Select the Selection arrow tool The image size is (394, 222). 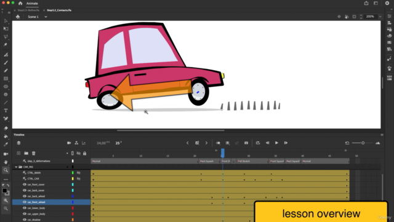pos(6,21)
